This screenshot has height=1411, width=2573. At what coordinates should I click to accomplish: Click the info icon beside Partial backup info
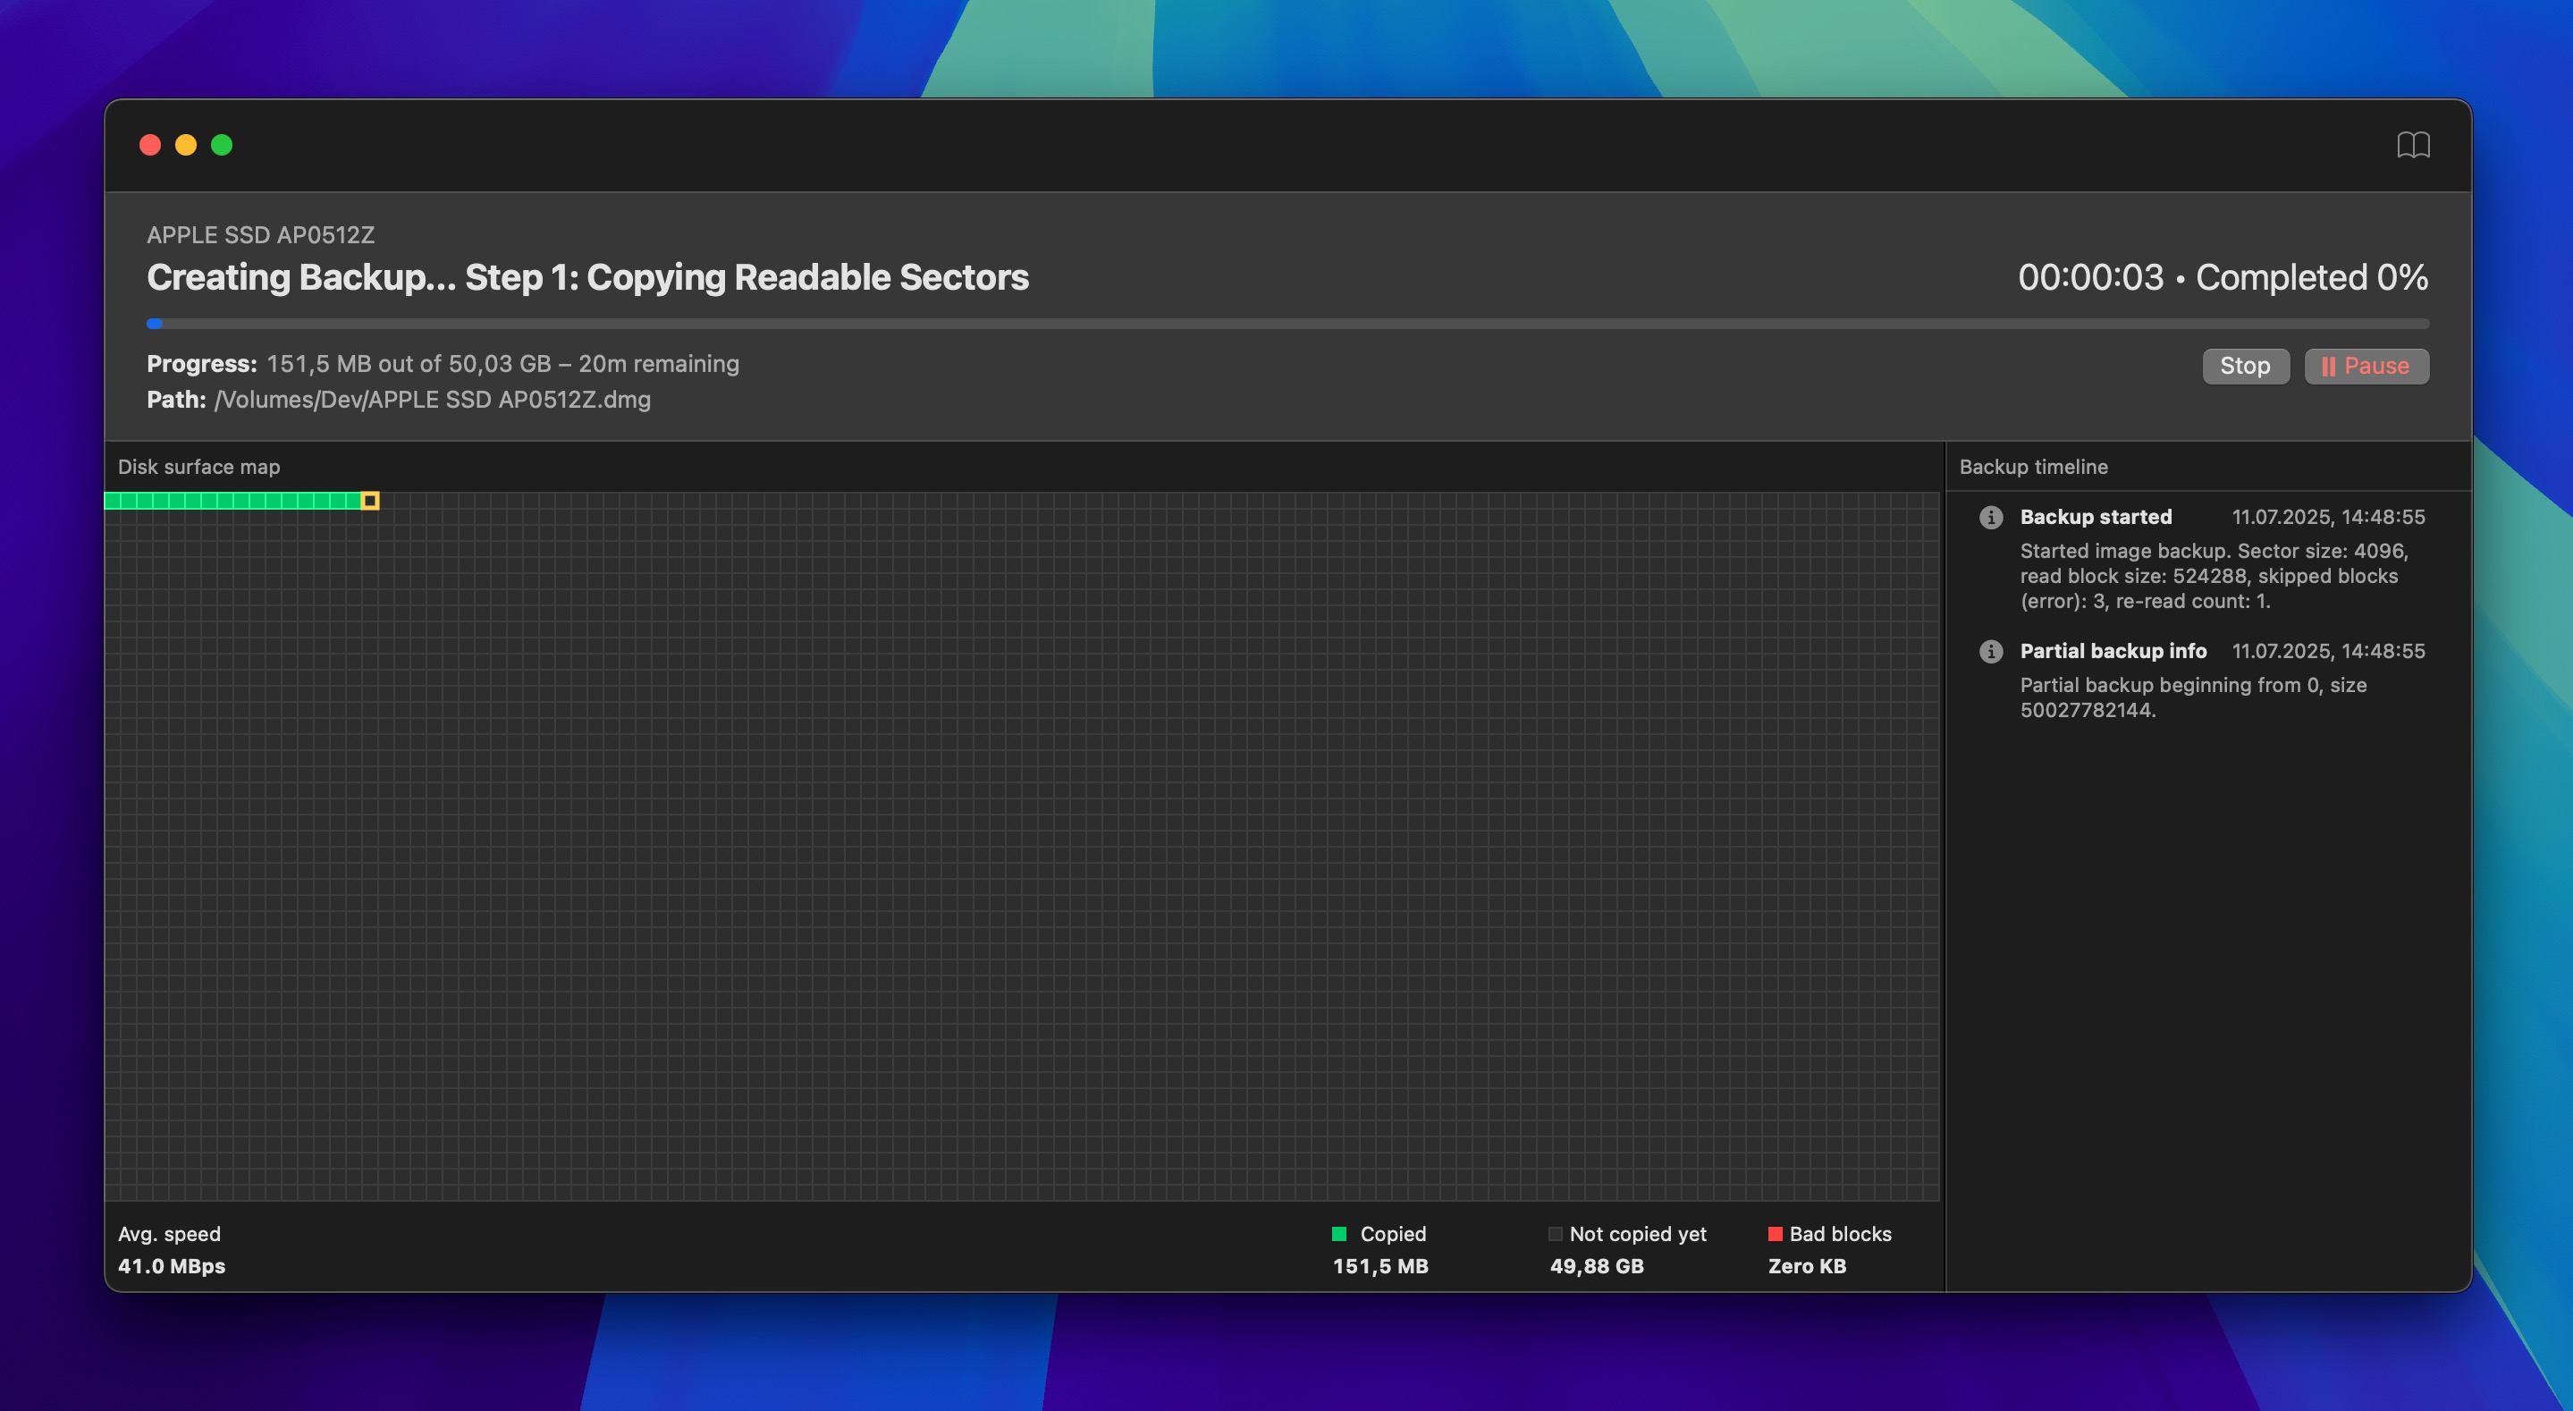1992,652
